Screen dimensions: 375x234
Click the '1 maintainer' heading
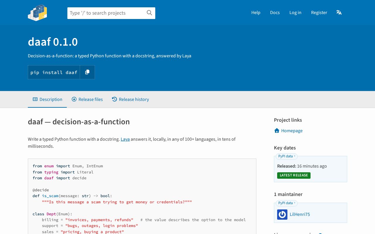point(288,194)
